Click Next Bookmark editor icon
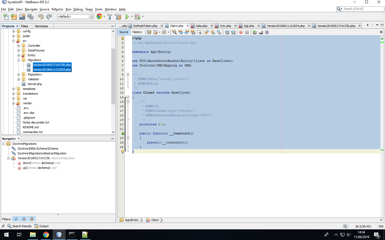 (x=213, y=32)
